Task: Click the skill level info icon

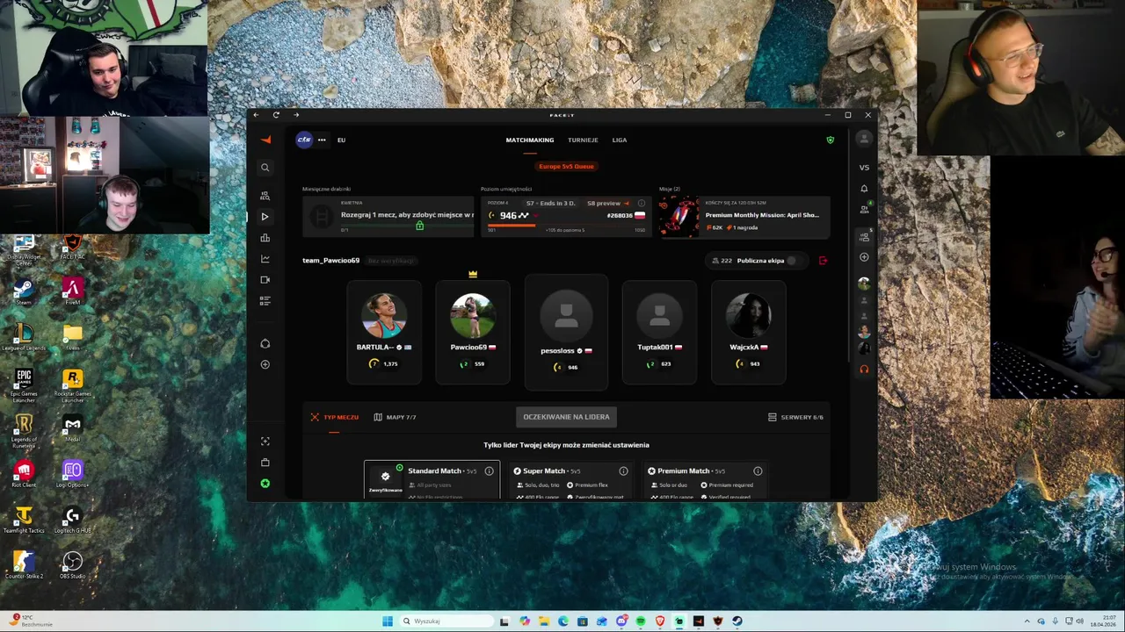Action: pyautogui.click(x=641, y=204)
